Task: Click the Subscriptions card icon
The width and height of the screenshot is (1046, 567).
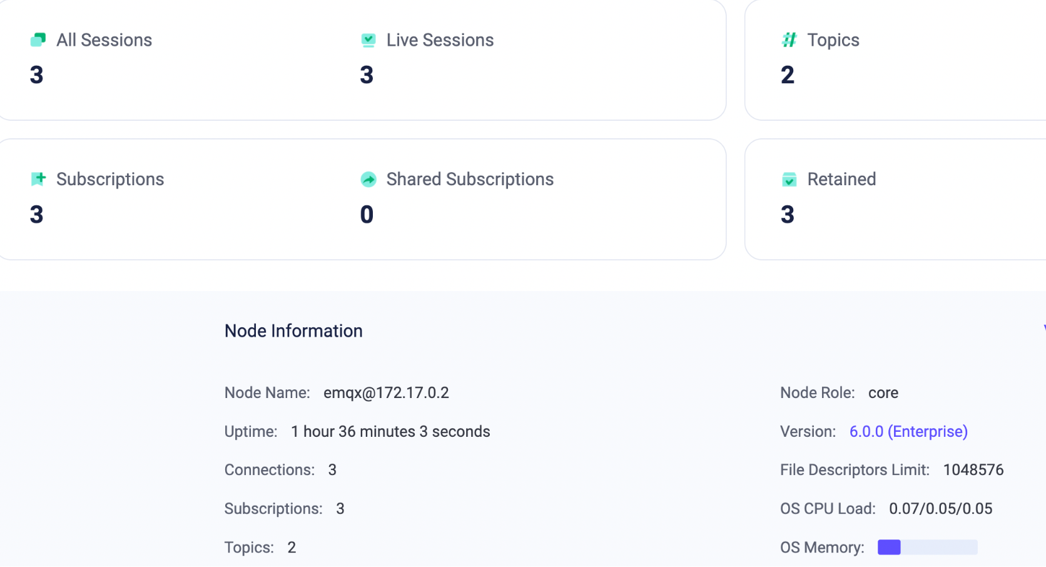Action: click(x=38, y=179)
